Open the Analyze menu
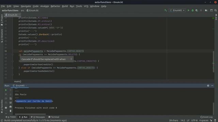218x122 pixels. tap(45, 6)
